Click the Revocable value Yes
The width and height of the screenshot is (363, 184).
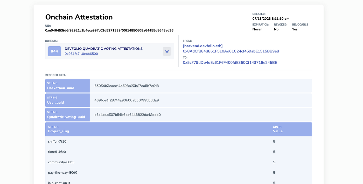[x=295, y=29]
